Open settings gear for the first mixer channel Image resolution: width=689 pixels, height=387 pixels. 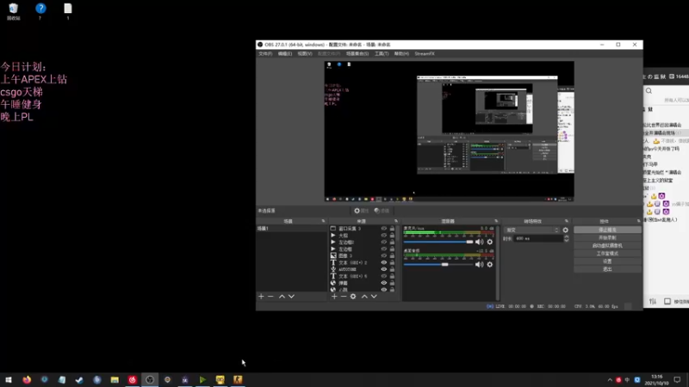coord(490,242)
